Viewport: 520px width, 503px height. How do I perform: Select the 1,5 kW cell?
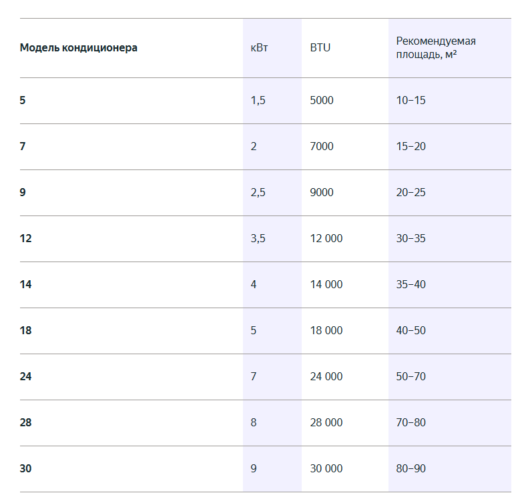pos(258,101)
